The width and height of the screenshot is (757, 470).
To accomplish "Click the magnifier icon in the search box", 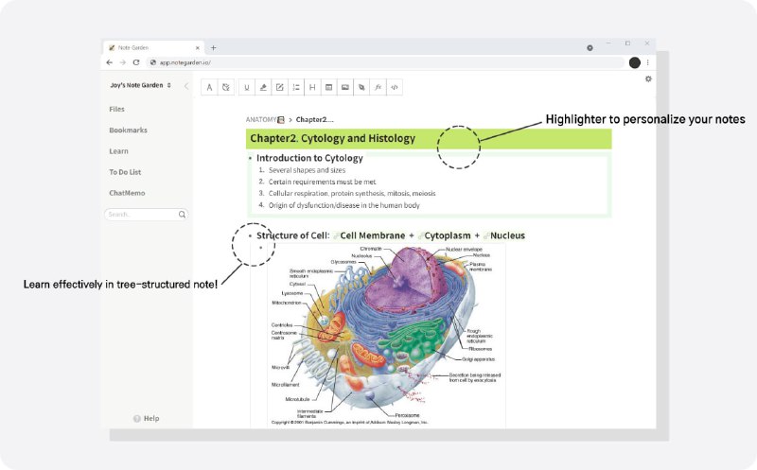I will (182, 215).
